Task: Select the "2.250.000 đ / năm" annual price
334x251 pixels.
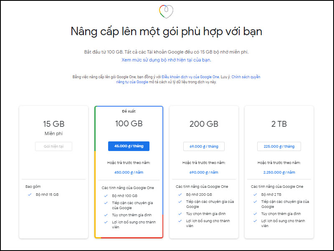Action: [278, 172]
